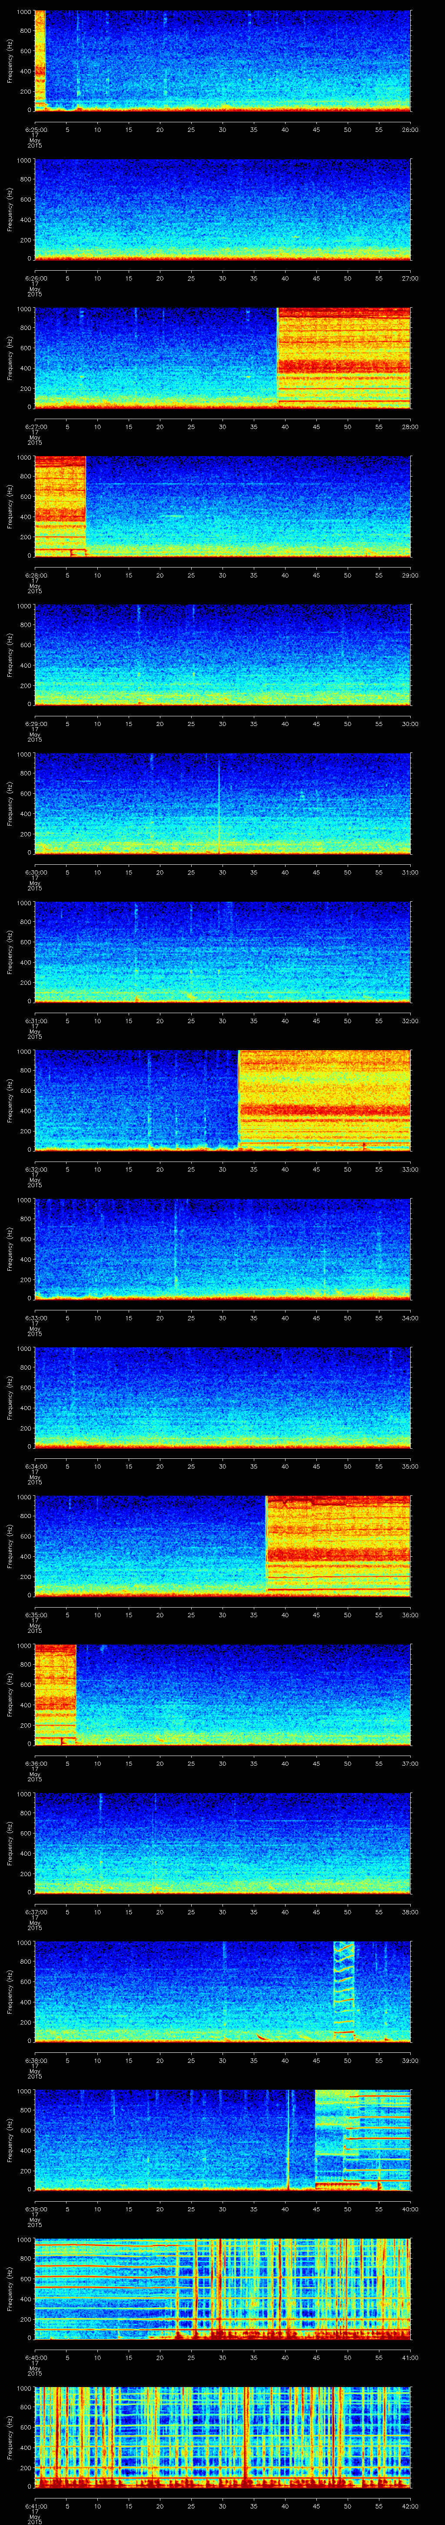Click the zigzag chirp signal in 6:38:00 spectrogram

(344, 1990)
